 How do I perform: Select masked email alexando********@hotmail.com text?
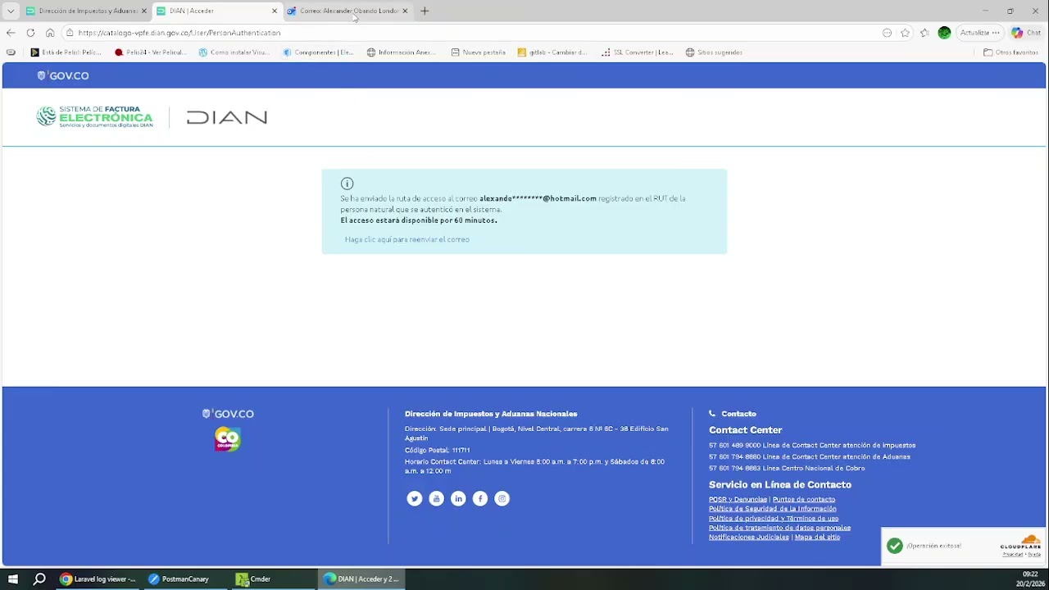tap(538, 198)
